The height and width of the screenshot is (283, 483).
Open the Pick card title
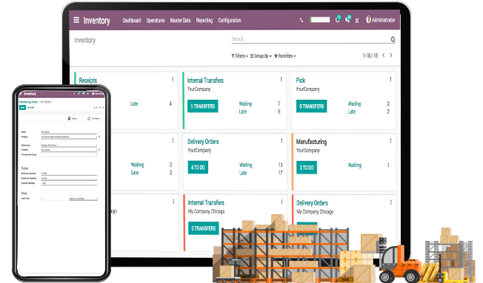(300, 81)
